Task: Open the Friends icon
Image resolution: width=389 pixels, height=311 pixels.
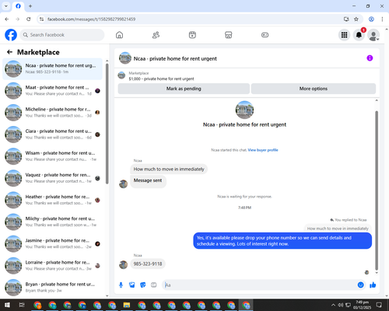Action: (156, 35)
